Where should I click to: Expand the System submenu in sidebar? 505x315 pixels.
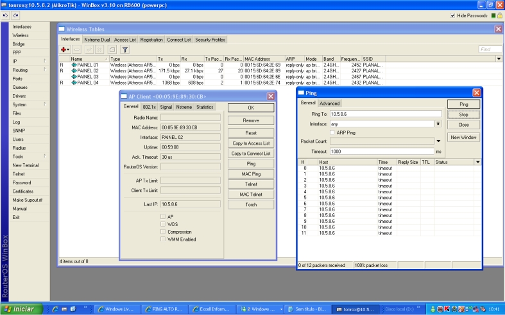(45, 104)
